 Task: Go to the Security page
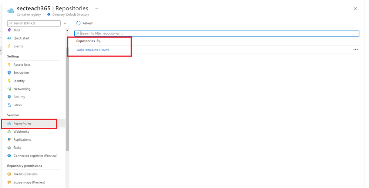pyautogui.click(x=19, y=97)
